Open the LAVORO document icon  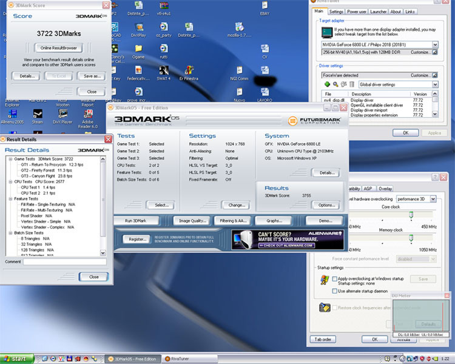(265, 95)
